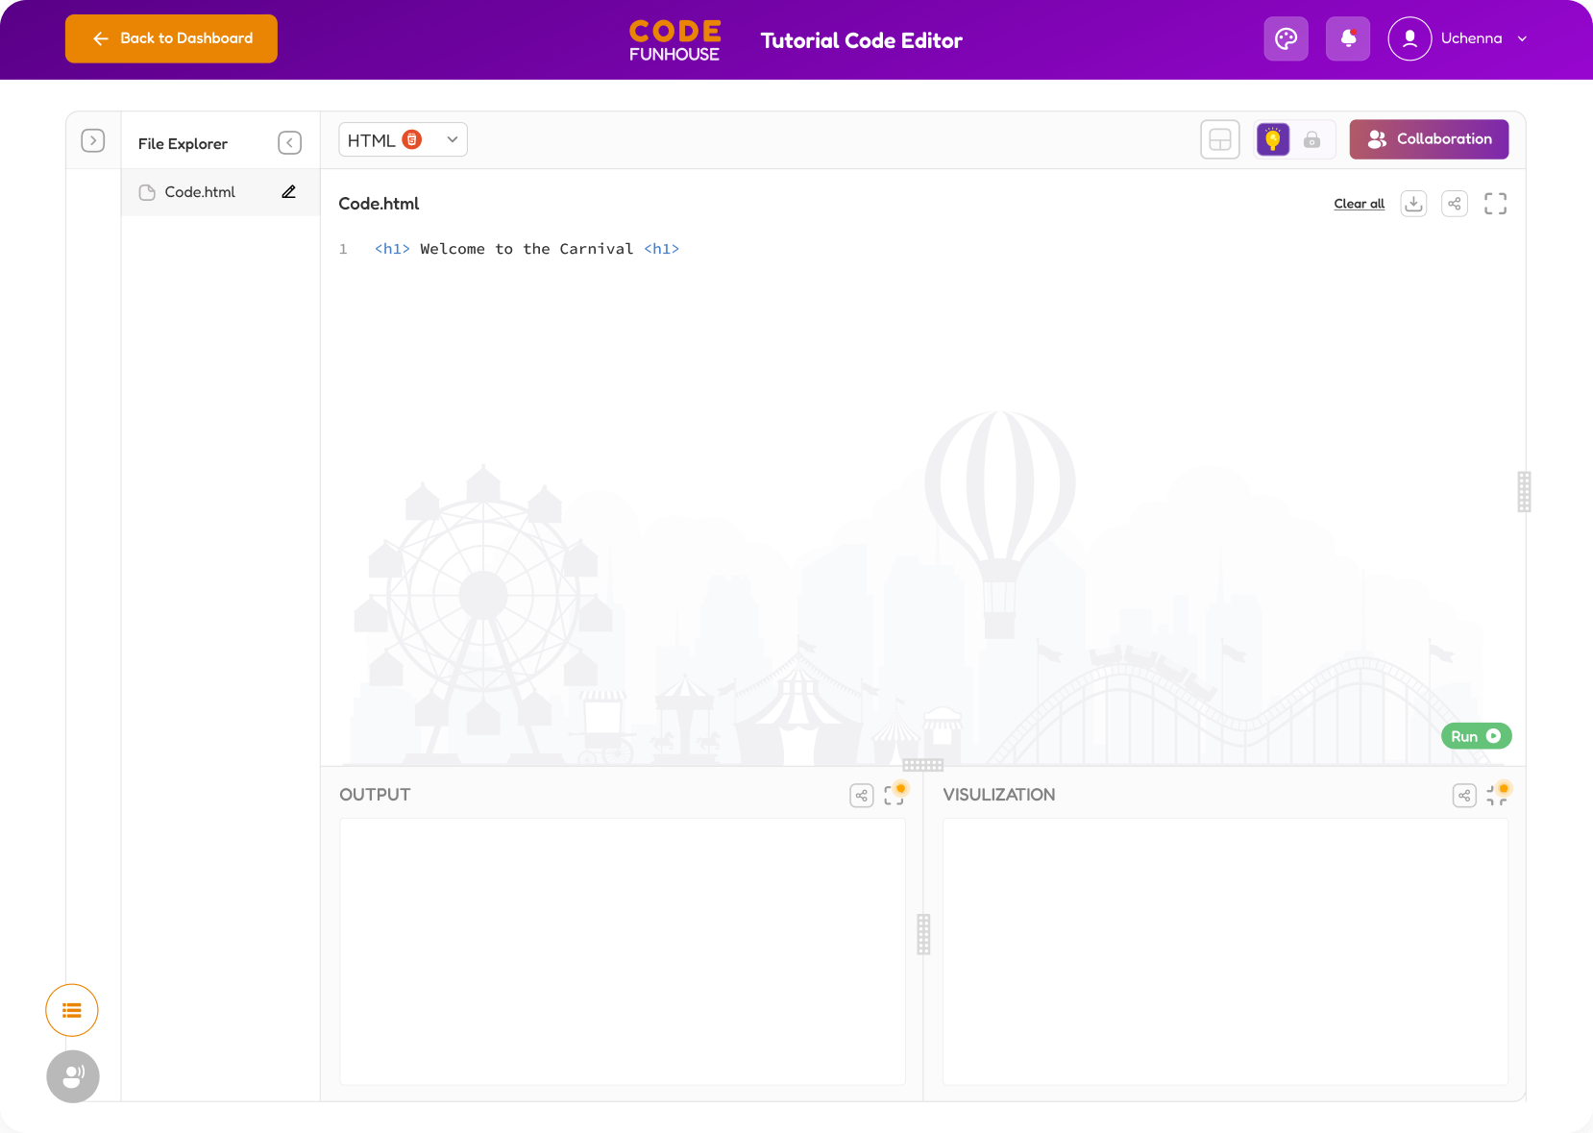Expand the VISULIZATION panel to fullscreen
The width and height of the screenshot is (1593, 1133).
[1496, 795]
